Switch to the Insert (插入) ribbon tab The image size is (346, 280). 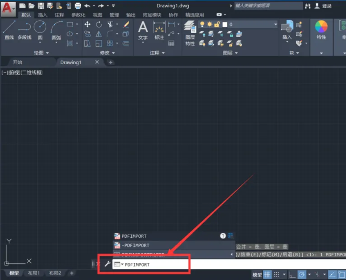click(43, 15)
